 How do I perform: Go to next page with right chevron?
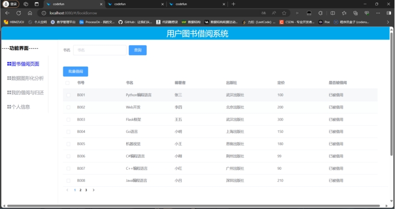[x=93, y=190]
